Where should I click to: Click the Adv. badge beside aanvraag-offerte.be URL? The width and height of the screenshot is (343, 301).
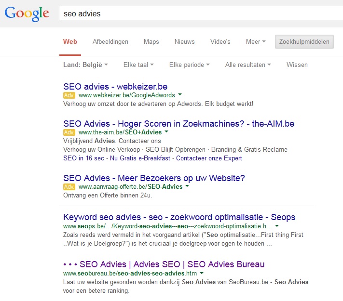point(69,187)
